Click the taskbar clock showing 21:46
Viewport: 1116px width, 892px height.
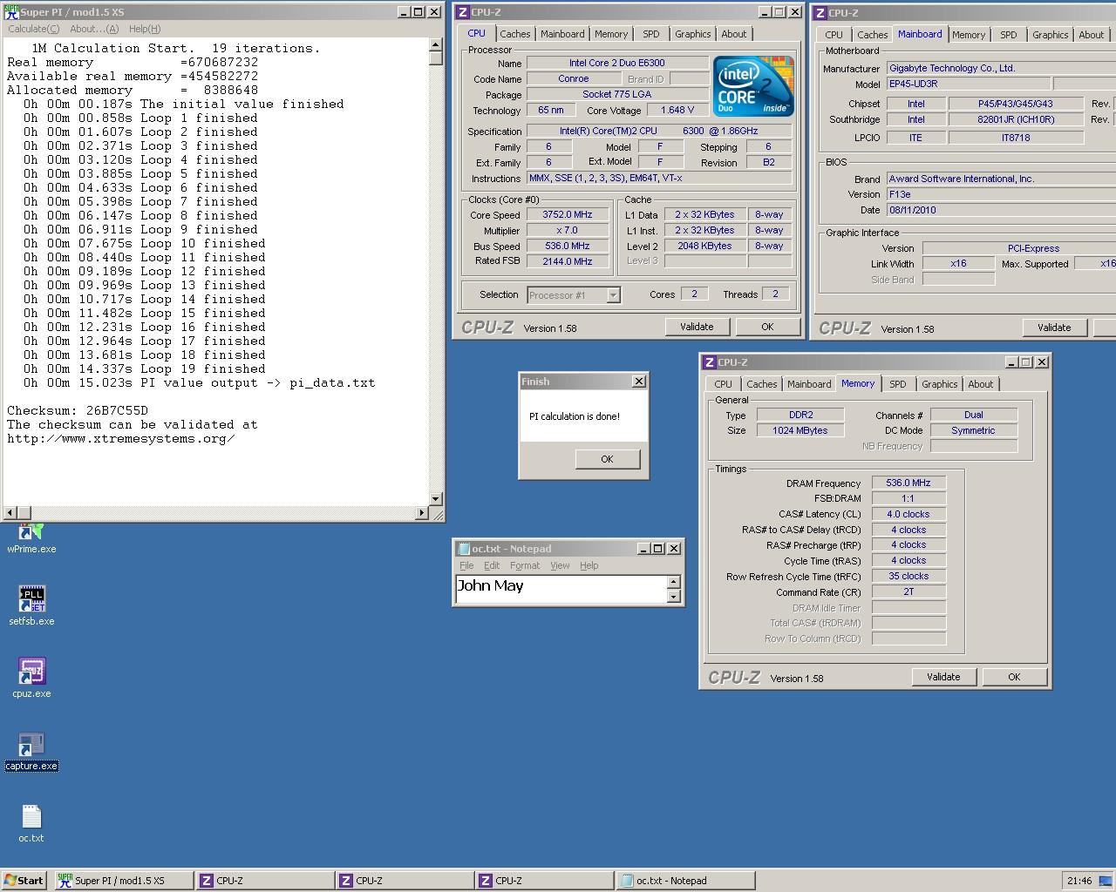tap(1079, 881)
